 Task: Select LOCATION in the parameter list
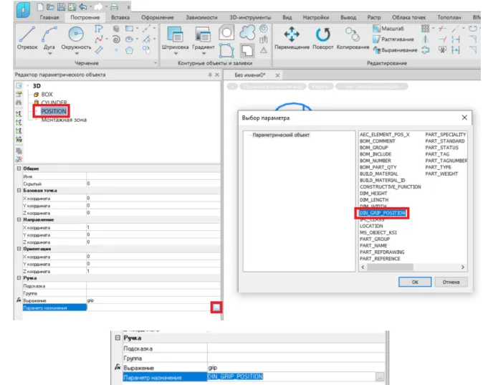pyautogui.click(x=371, y=226)
